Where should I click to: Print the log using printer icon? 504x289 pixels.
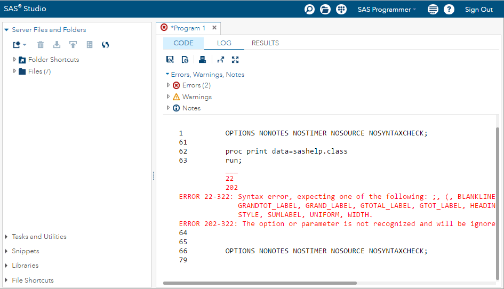point(202,60)
